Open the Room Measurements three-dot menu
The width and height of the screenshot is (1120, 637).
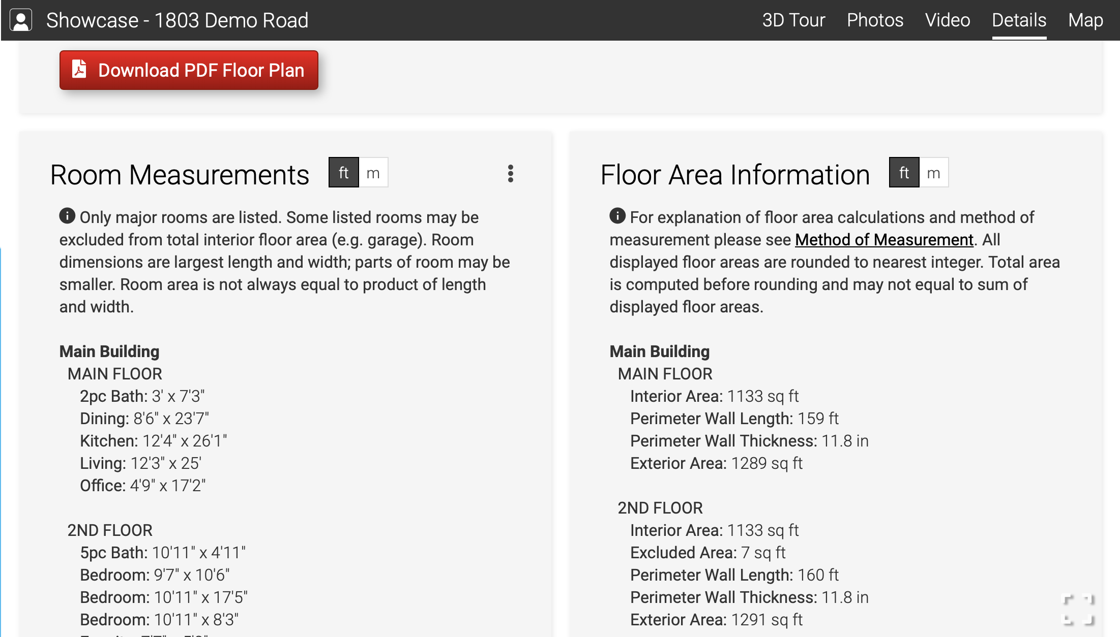(511, 174)
